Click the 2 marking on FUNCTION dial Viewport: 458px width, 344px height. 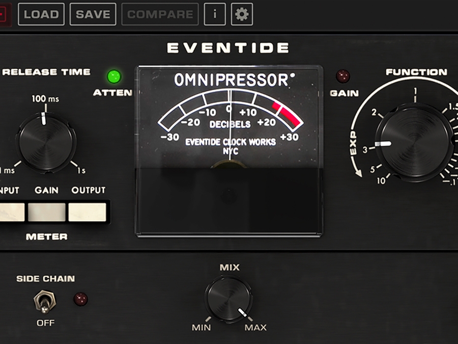pyautogui.click(x=374, y=112)
